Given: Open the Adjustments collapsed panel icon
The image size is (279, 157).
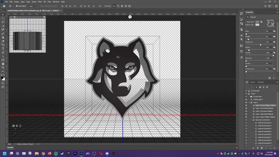Looking at the screenshot, I should (241, 24).
